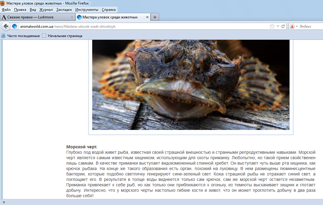The width and height of the screenshot is (323, 205).
Task: Expand the URL history dropdown arrow
Action: [278, 27]
